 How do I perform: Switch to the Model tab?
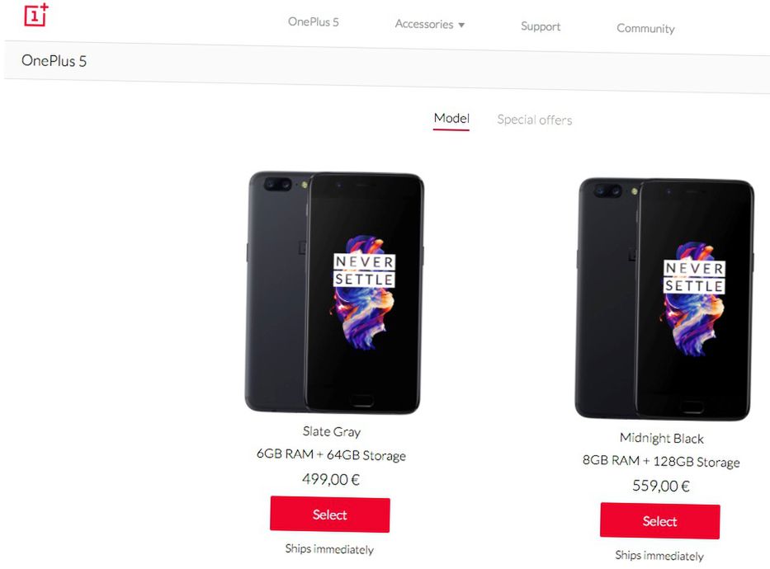451,119
